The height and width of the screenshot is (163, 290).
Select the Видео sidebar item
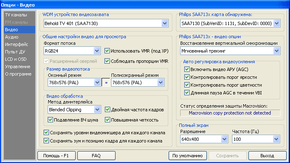(x=19, y=30)
